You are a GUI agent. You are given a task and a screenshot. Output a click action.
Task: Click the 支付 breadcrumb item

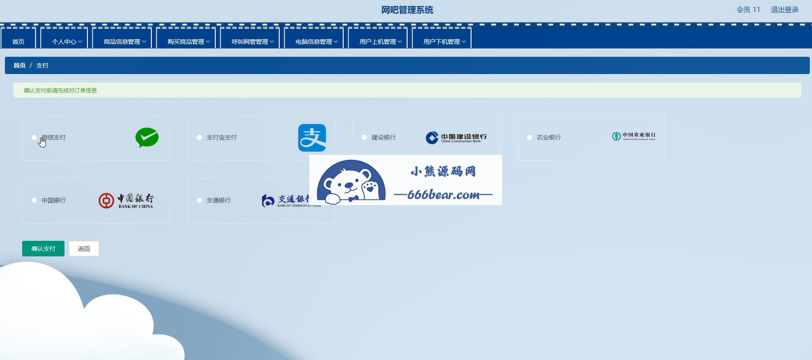point(43,65)
